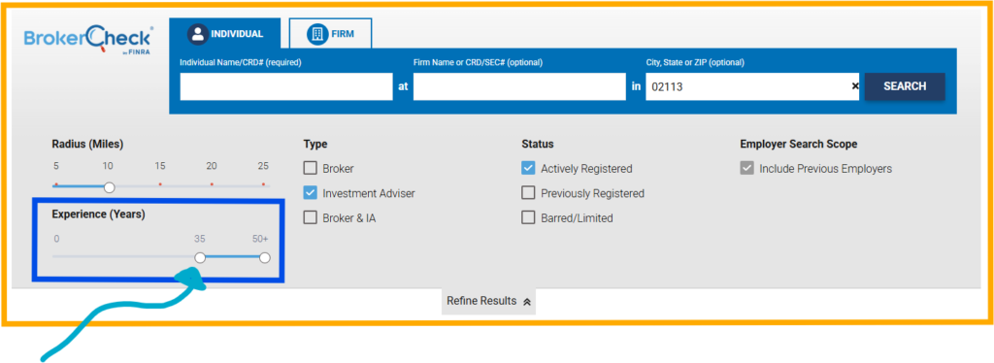The width and height of the screenshot is (994, 363).
Task: Focus the Firm Name or CRD/SEC# field
Action: pyautogui.click(x=520, y=86)
